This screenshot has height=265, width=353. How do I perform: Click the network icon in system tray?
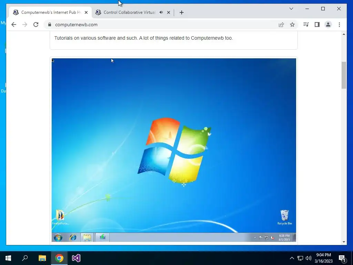(x=300, y=258)
